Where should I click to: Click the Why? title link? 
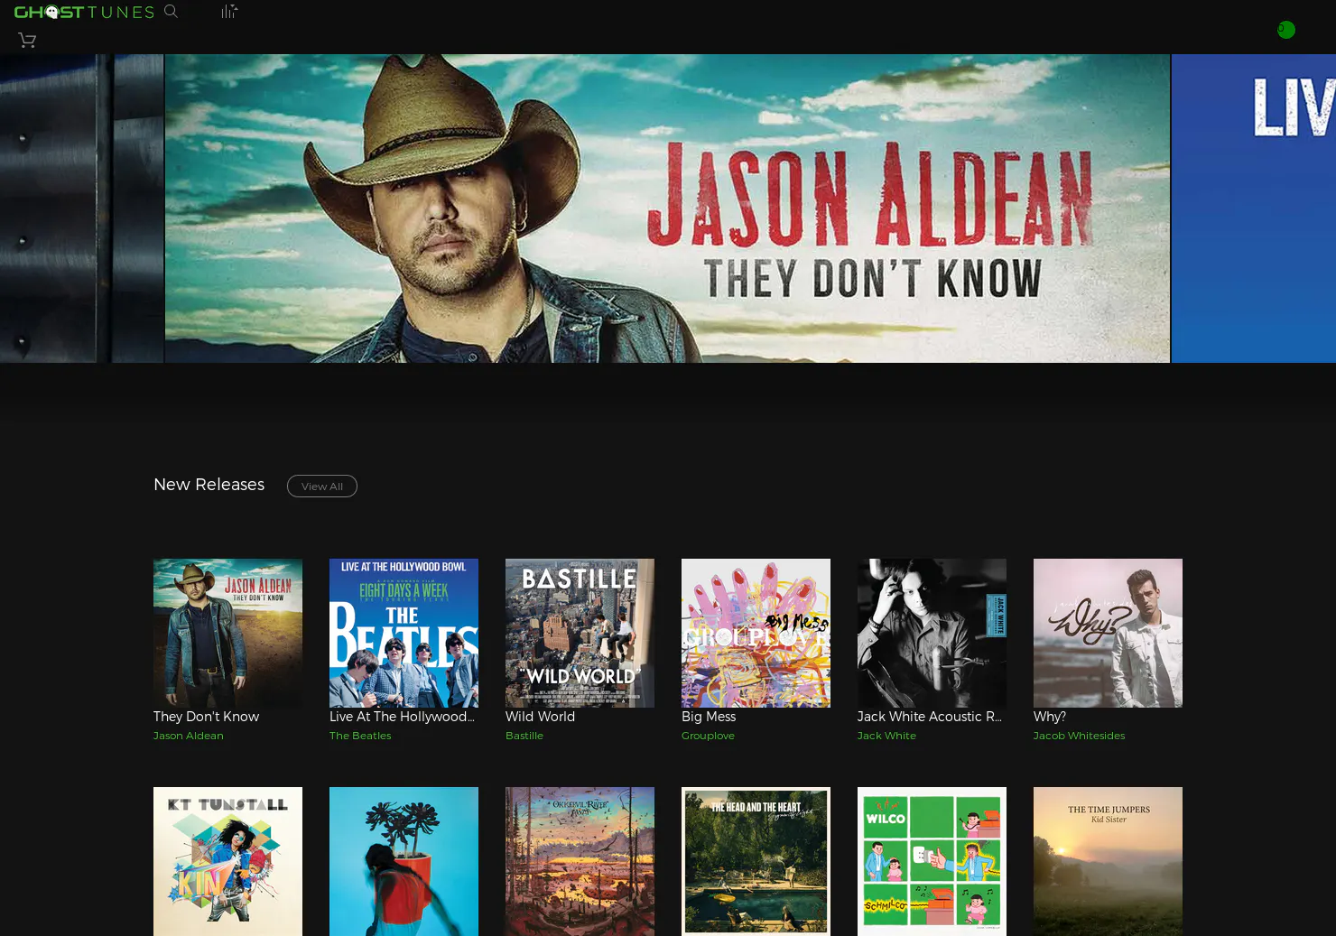tap(1050, 717)
